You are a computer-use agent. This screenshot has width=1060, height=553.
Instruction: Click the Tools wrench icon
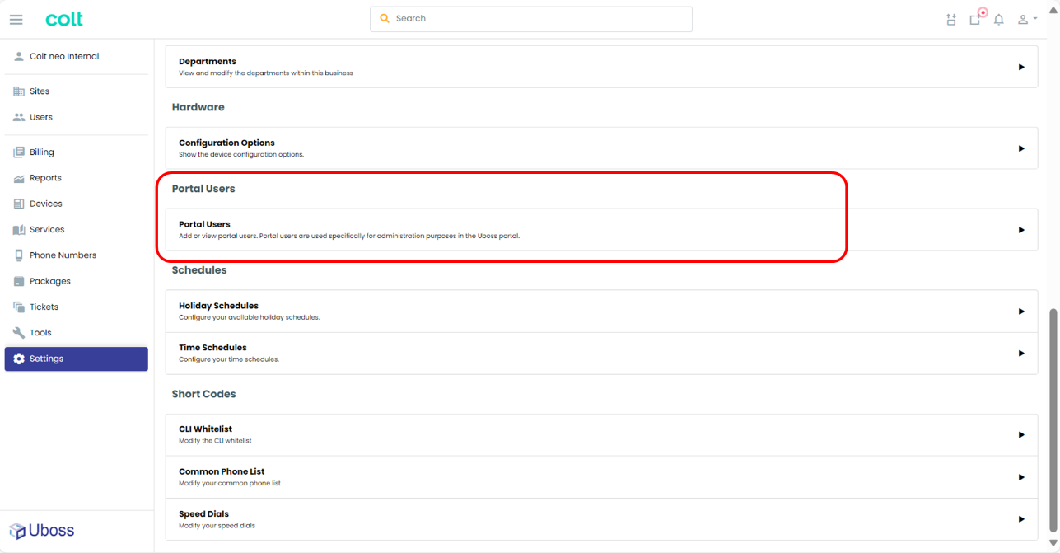click(19, 333)
